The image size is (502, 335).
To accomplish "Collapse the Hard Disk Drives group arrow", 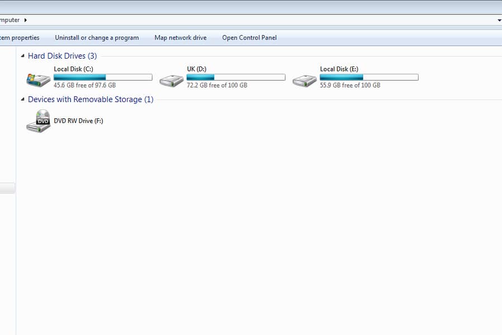I will pyautogui.click(x=22, y=56).
